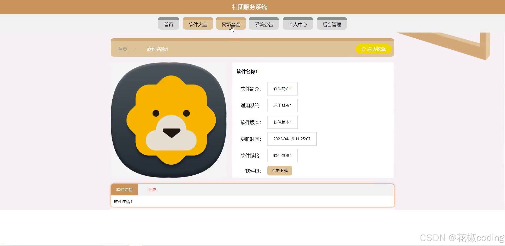
Task: Click 首页 in the breadcrumb trail
Action: [x=122, y=49]
